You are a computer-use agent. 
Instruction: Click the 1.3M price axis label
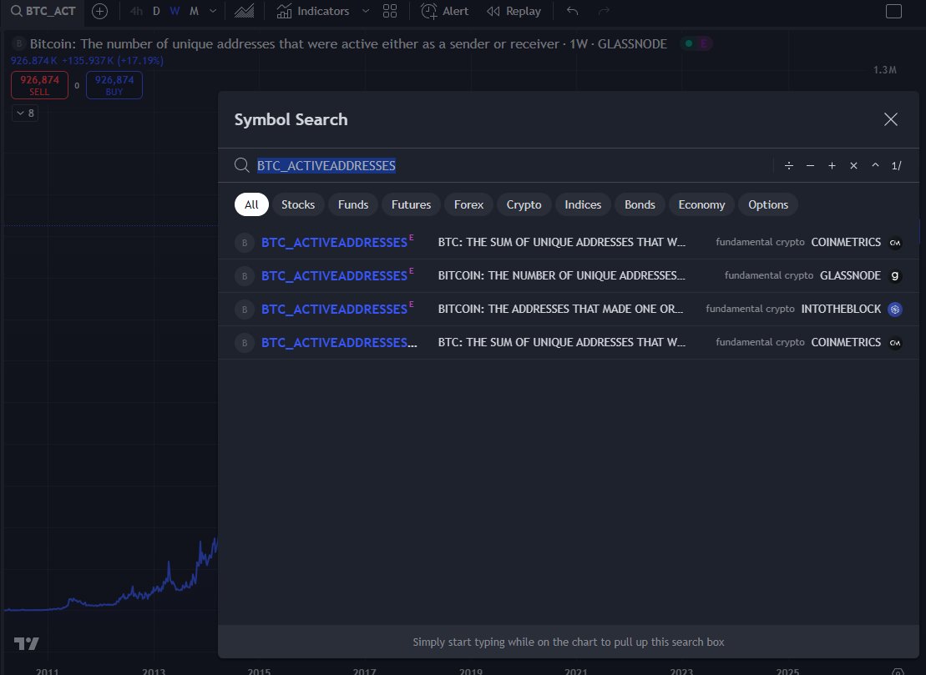pyautogui.click(x=884, y=70)
